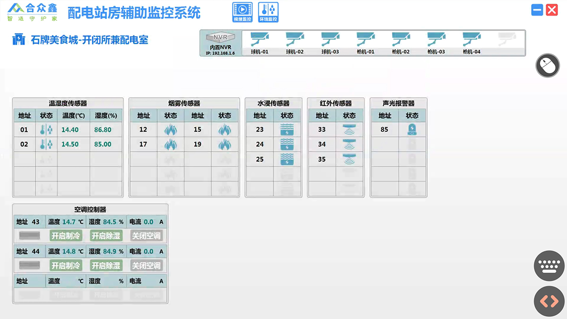Image resolution: width=567 pixels, height=319 pixels.
Task: Click infrared sensor status at address 33
Action: tap(349, 129)
